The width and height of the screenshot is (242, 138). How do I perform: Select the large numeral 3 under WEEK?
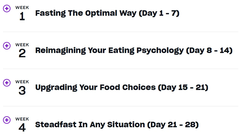coord(22,90)
